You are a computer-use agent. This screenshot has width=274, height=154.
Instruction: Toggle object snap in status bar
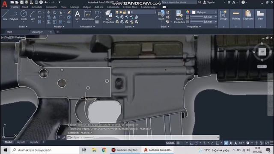pyautogui.click(x=217, y=143)
